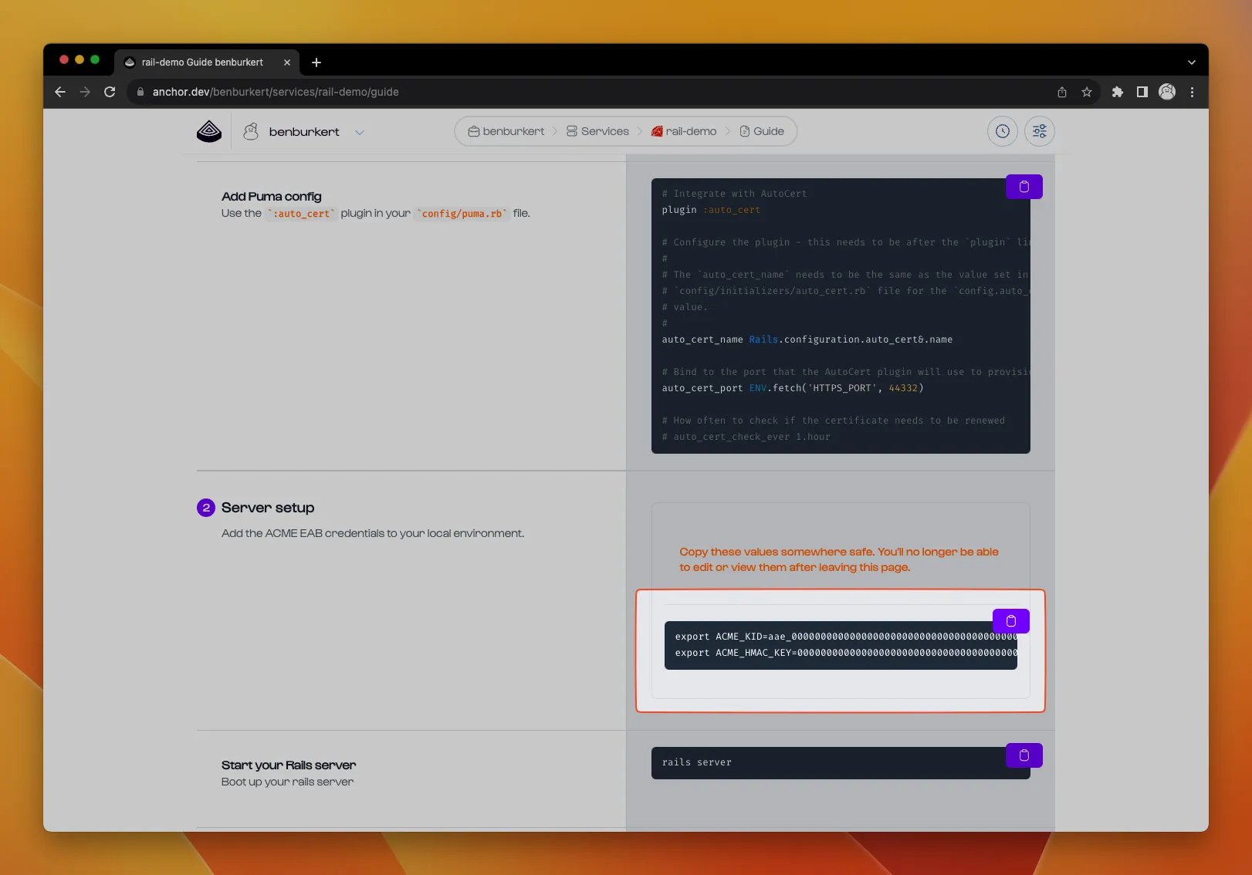
Task: Click the benburkert breadcrumb link
Action: (x=506, y=131)
